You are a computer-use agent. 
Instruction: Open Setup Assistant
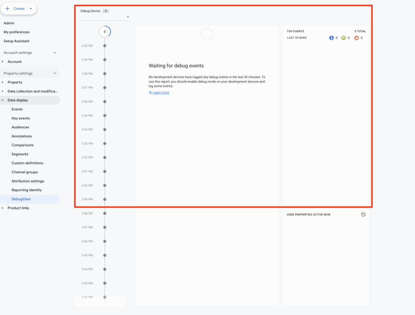(16, 41)
